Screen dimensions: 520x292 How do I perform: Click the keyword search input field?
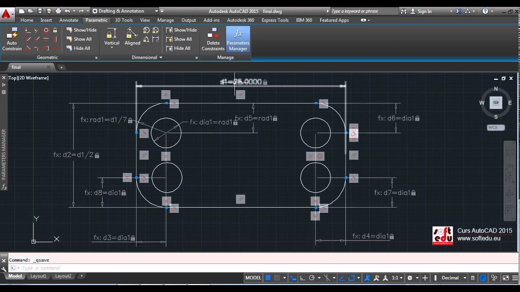point(364,11)
